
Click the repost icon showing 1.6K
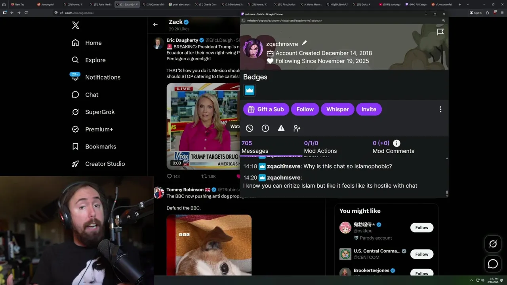(204, 177)
